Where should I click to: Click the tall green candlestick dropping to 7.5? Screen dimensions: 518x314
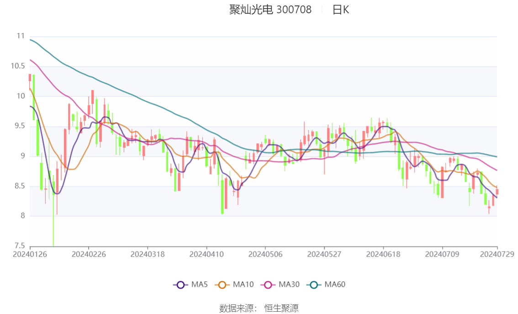53,211
